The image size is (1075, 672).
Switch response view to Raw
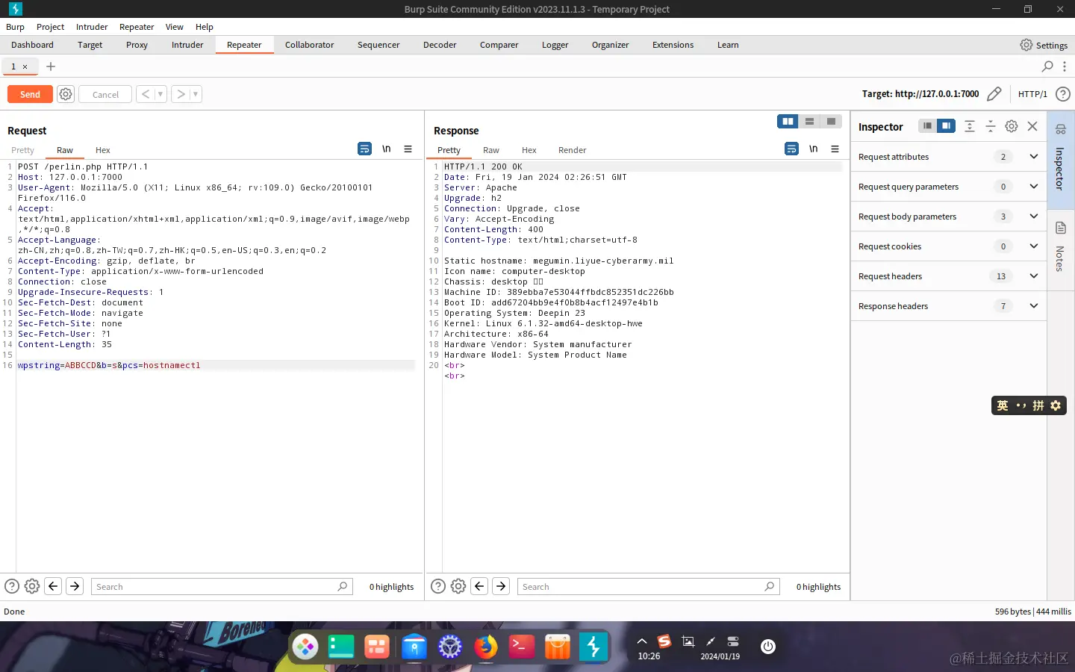[x=491, y=150]
